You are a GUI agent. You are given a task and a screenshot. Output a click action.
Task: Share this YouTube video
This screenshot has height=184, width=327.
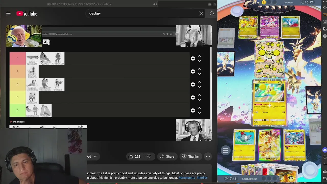[x=167, y=156]
